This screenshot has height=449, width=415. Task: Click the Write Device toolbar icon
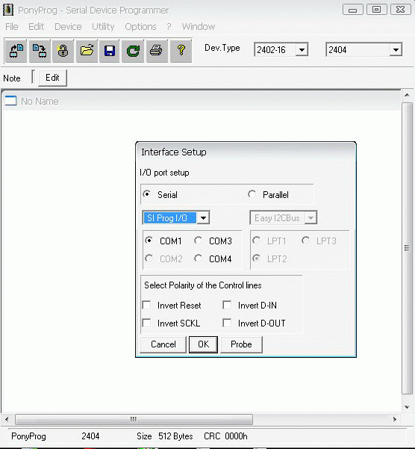coord(40,51)
